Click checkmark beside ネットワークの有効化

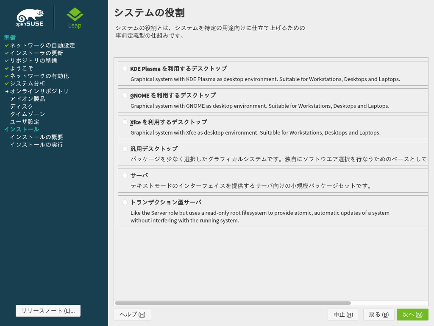click(x=7, y=76)
